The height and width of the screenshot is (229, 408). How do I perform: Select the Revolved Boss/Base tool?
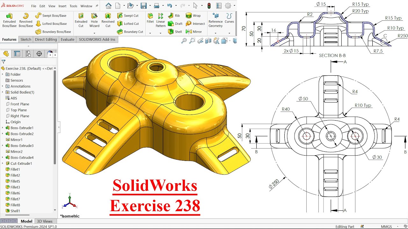(25, 20)
